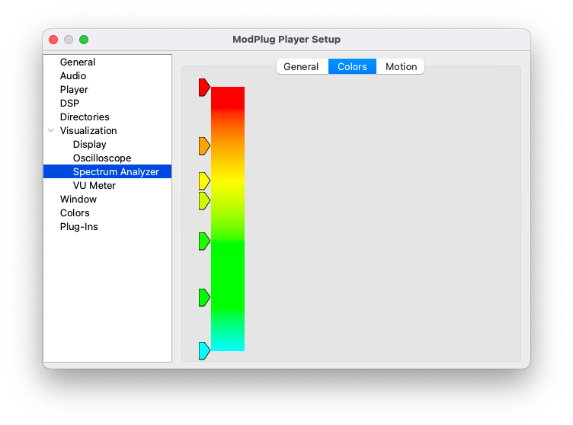The width and height of the screenshot is (573, 425).
Task: Click the spectrum color gradient bar
Action: 228,219
